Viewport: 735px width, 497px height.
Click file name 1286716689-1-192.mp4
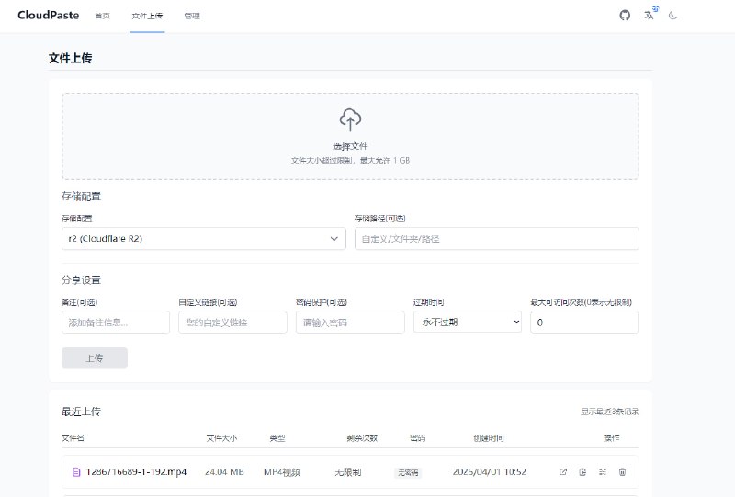tap(136, 471)
